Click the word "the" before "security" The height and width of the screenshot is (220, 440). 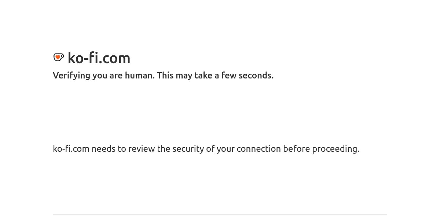tap(164, 148)
